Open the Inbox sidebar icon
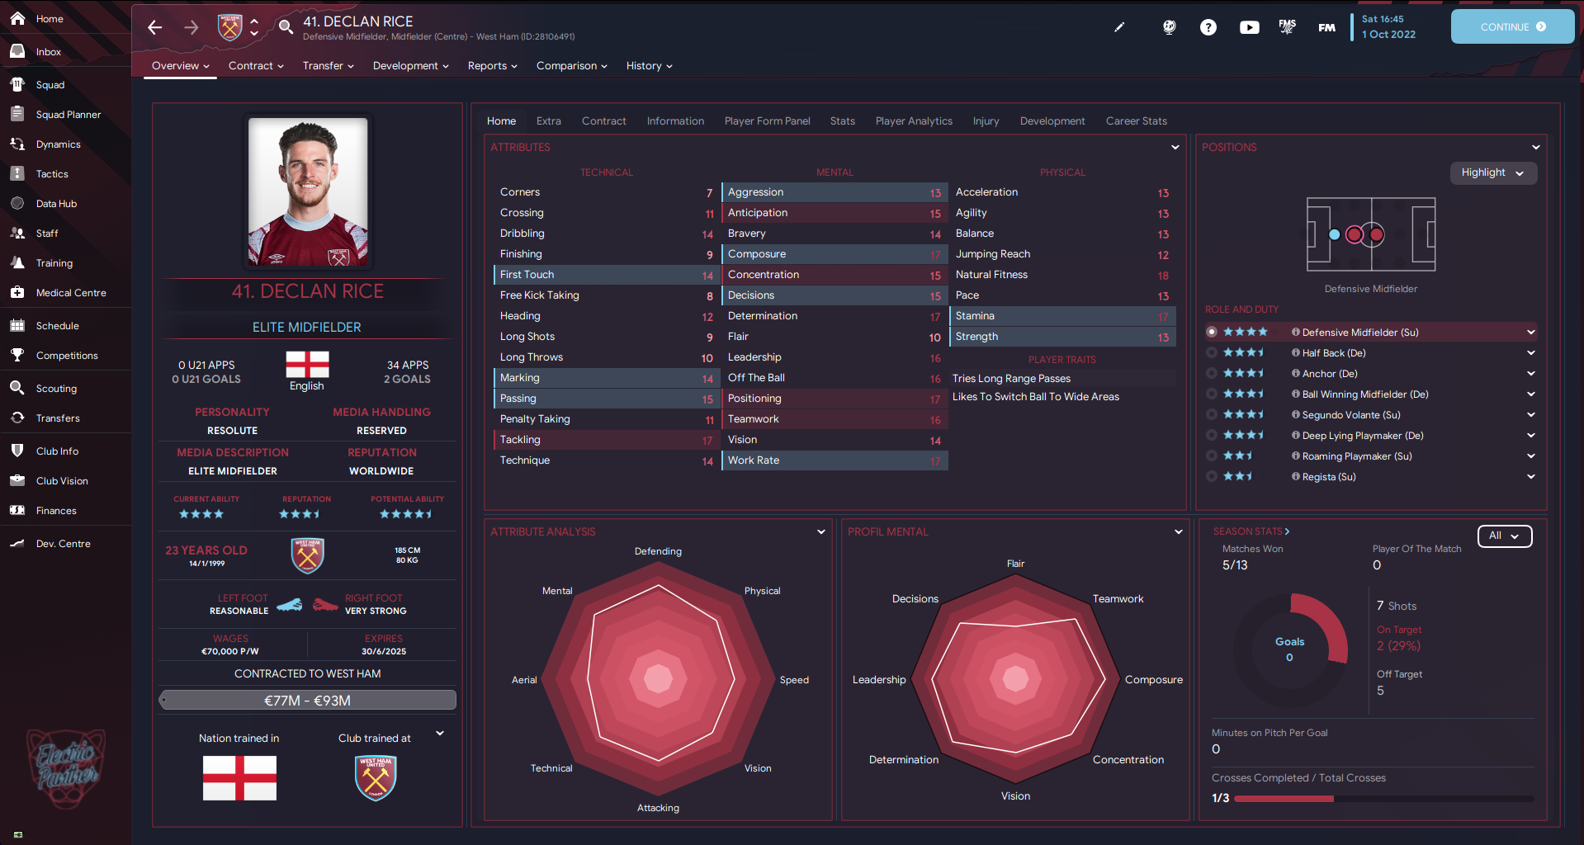This screenshot has width=1584, height=845. tap(17, 51)
